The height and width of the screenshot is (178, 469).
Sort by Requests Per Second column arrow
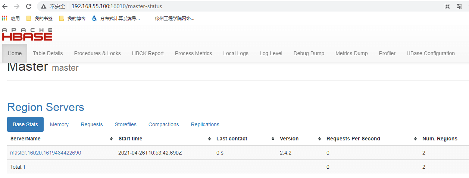tap(415, 139)
